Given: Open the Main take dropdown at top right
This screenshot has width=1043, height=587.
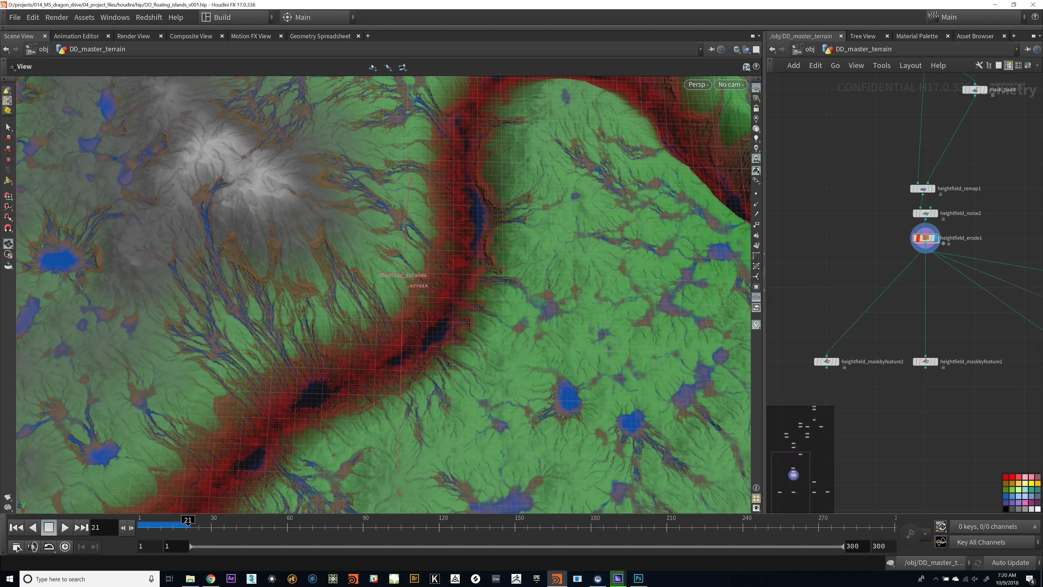Looking at the screenshot, I should tap(977, 17).
